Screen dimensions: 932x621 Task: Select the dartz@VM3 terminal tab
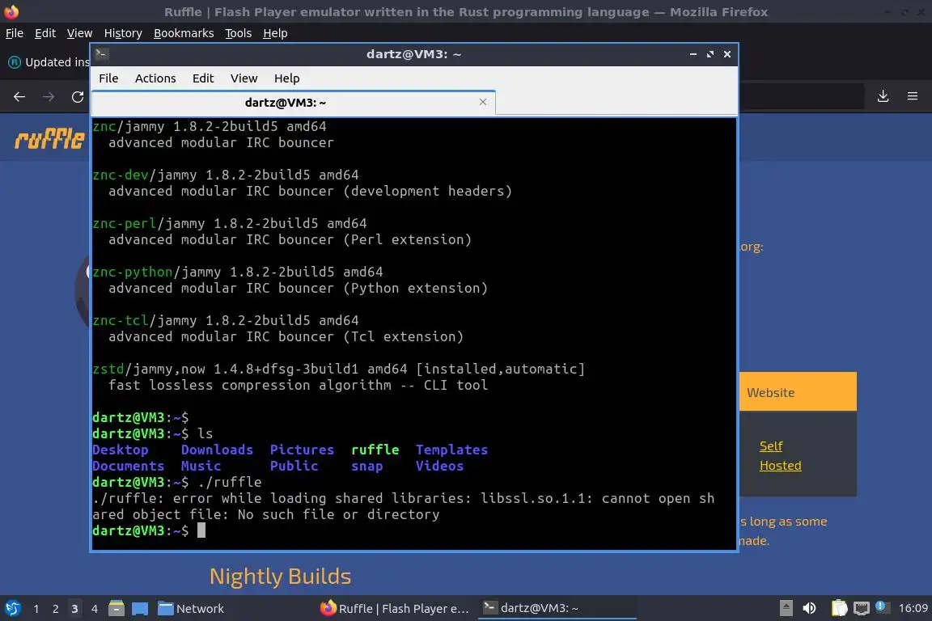(286, 102)
